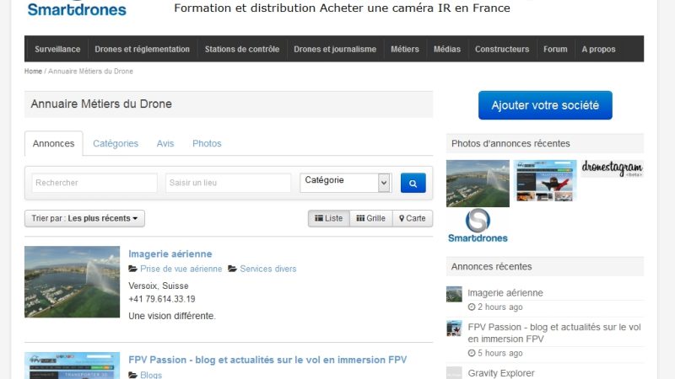Select the phone number +41 79.614.33.19
The image size is (675, 379).
(162, 299)
